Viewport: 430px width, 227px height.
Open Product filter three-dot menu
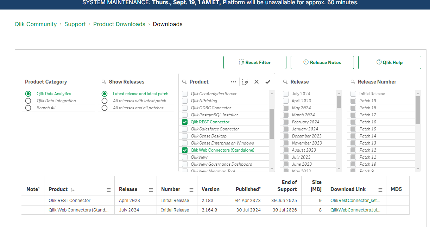[x=234, y=82]
